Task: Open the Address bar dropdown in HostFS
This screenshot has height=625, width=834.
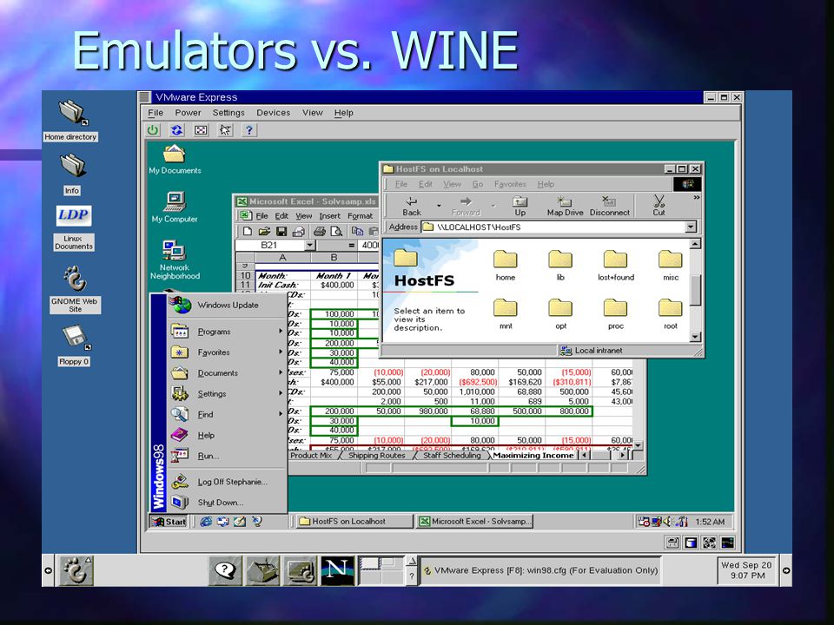Action: 691,227
